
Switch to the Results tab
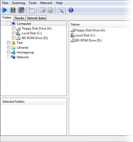(x=19, y=18)
